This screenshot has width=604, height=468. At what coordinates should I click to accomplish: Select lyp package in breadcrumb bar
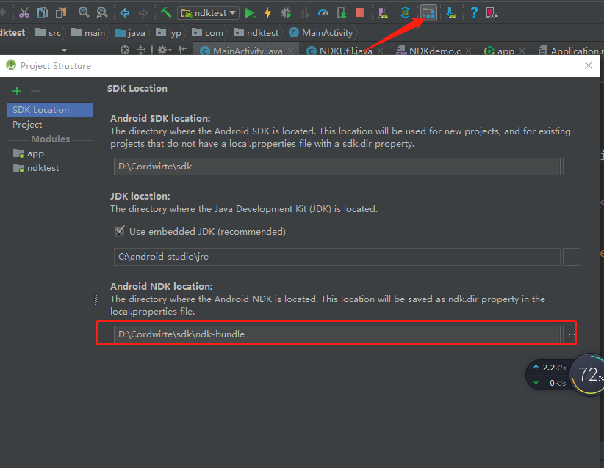168,33
